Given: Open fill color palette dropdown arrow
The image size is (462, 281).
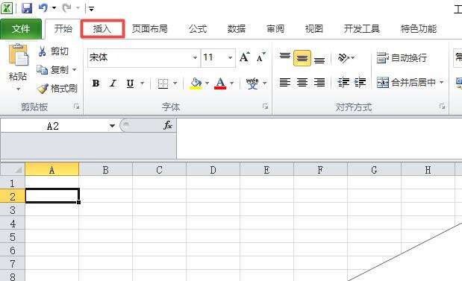Looking at the screenshot, I should (207, 83).
